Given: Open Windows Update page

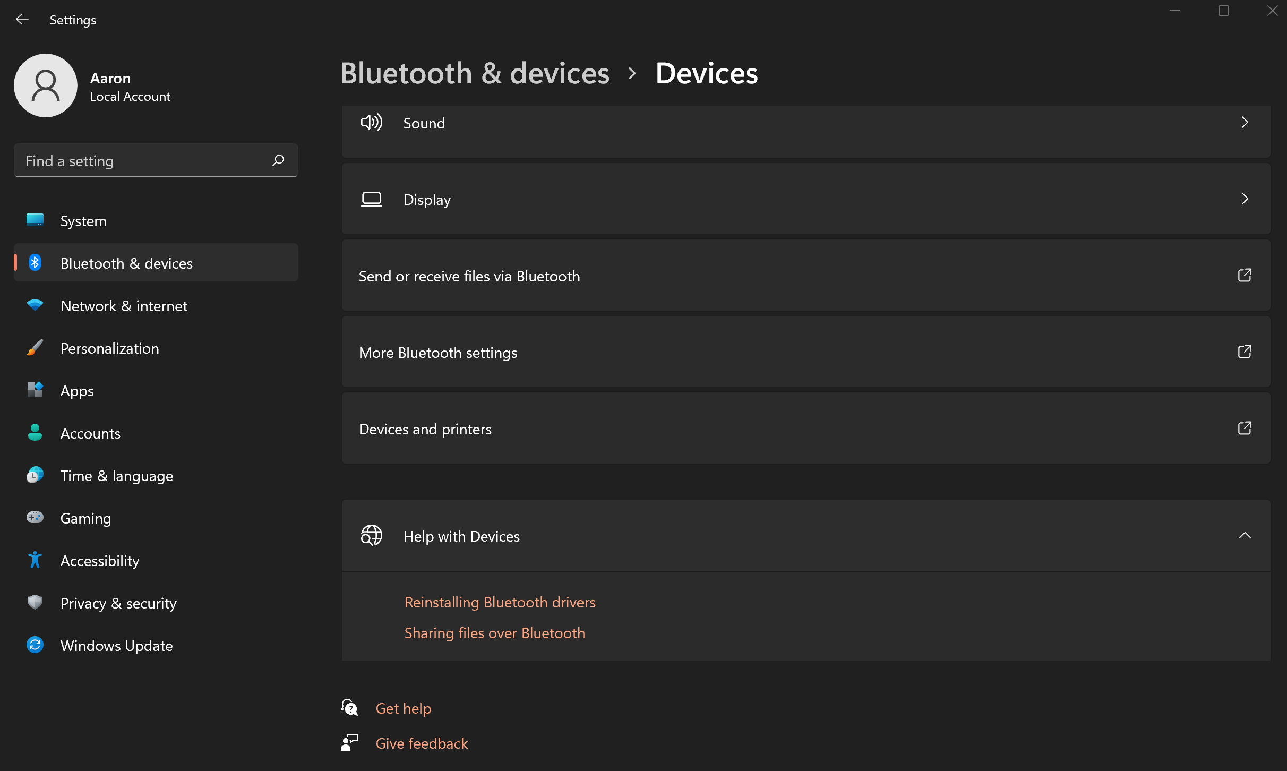Looking at the screenshot, I should click(156, 645).
